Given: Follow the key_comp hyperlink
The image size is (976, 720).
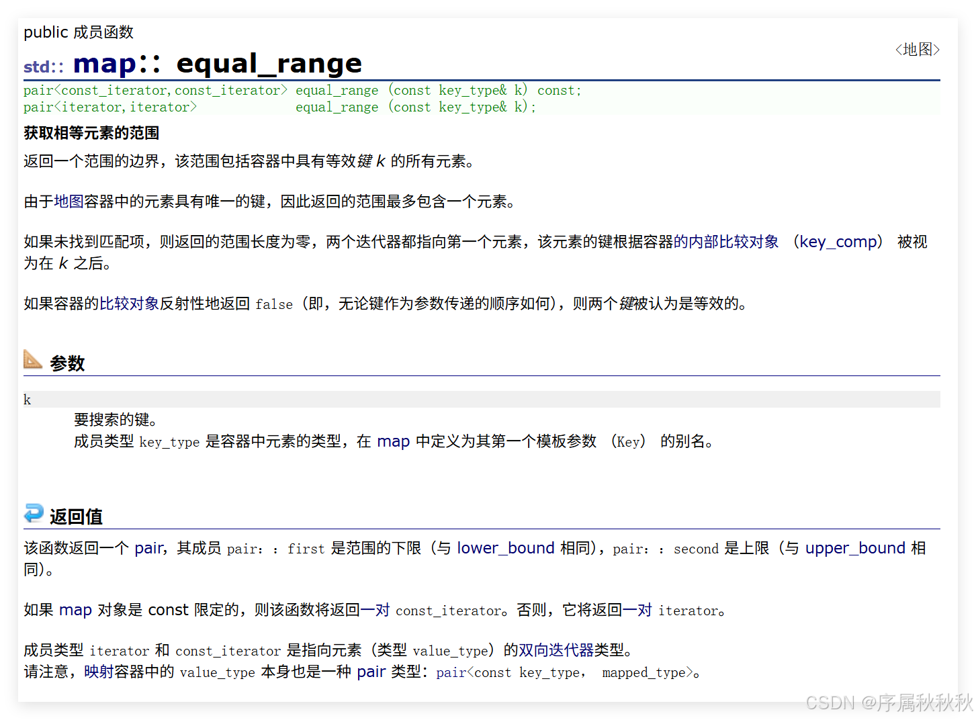Looking at the screenshot, I should coord(838,242).
